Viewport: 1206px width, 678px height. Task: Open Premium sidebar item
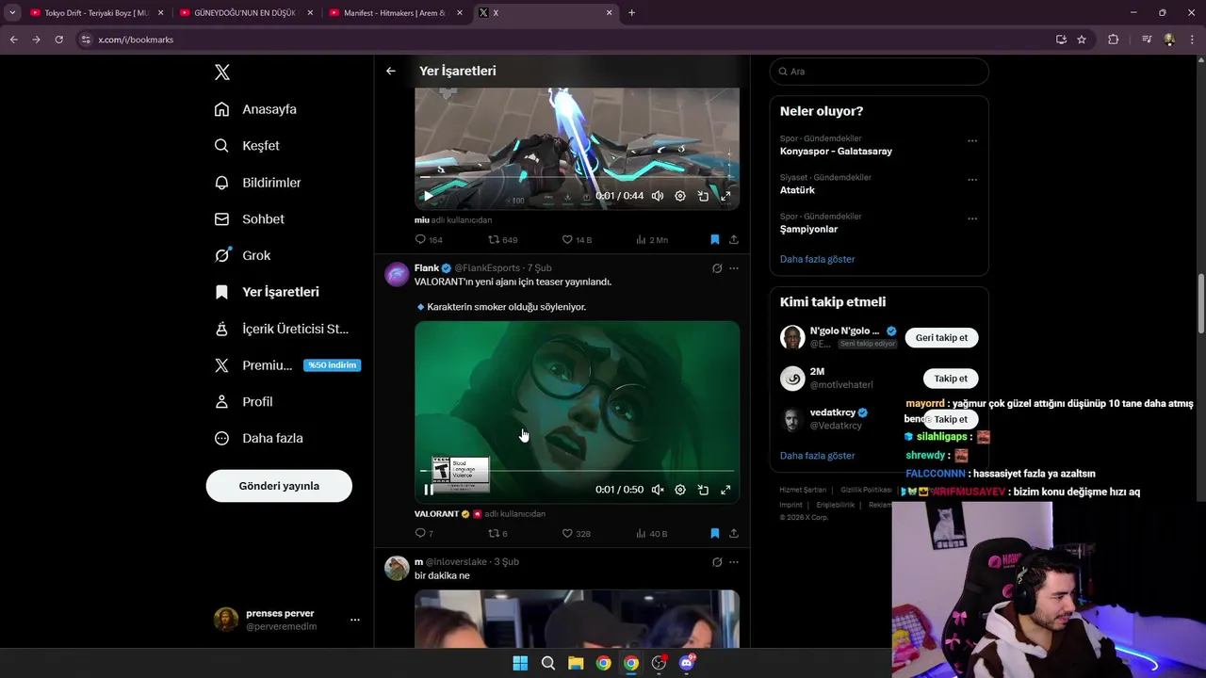coord(286,365)
